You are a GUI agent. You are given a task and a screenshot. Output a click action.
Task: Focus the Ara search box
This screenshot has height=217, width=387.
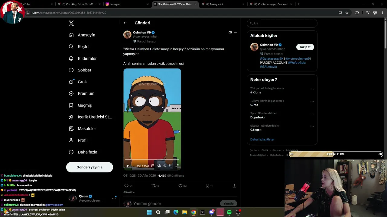[x=282, y=23]
